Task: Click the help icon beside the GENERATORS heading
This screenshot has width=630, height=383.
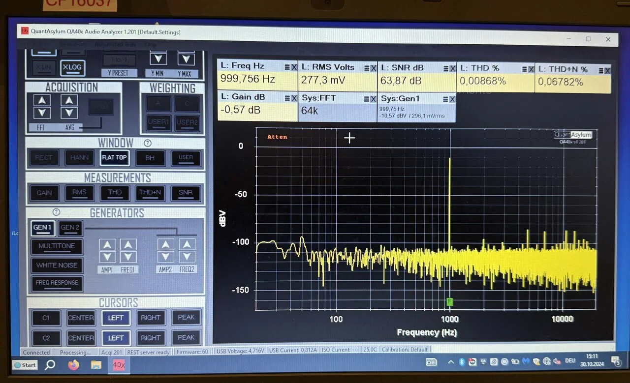Action: point(56,212)
